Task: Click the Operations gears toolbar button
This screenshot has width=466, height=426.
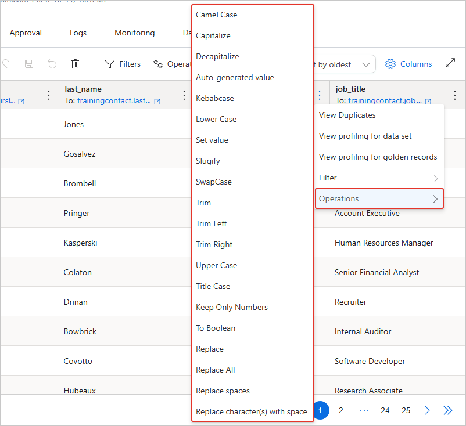Action: point(172,64)
